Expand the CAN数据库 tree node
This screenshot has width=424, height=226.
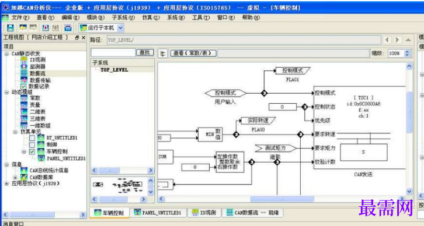[x=15, y=177]
